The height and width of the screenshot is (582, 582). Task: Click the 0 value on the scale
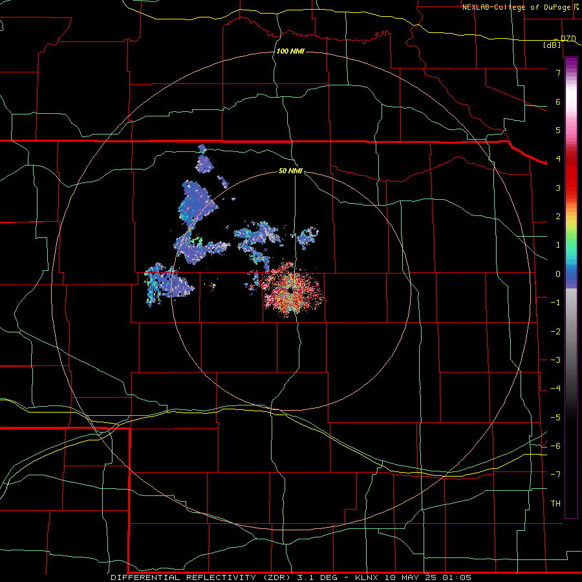point(558,274)
